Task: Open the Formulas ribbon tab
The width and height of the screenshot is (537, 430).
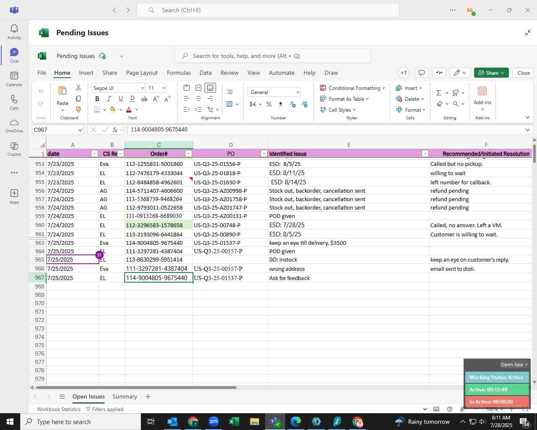Action: coord(179,73)
